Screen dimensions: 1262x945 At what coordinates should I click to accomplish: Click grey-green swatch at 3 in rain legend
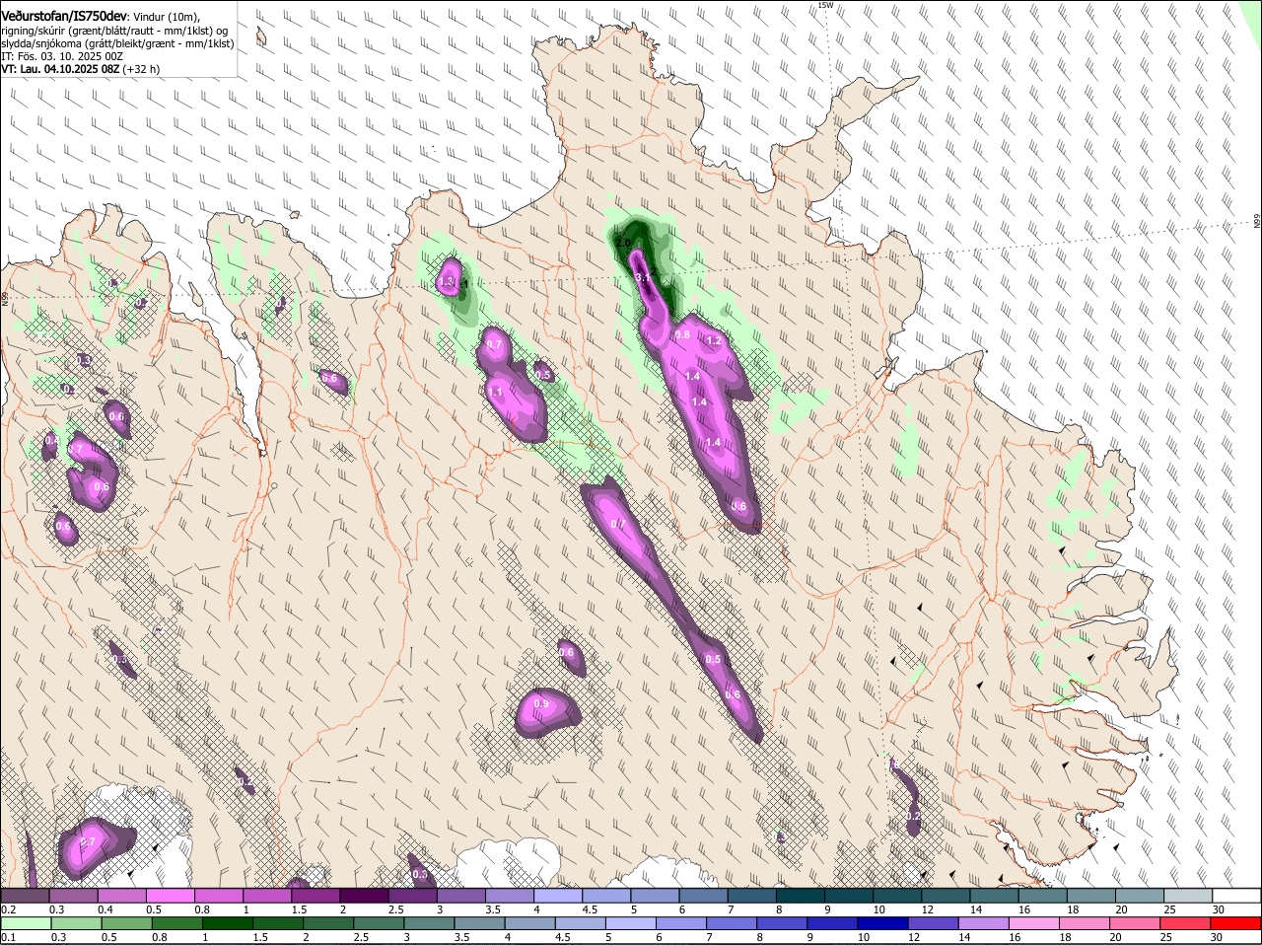click(x=429, y=923)
